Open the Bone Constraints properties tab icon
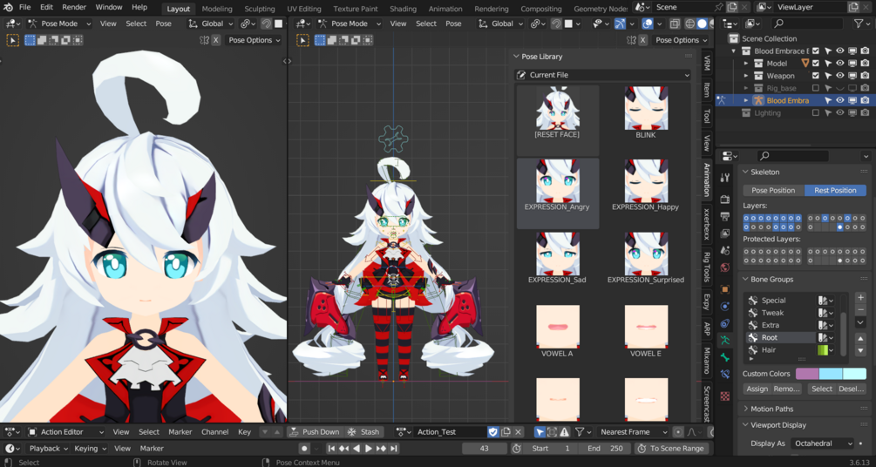 click(x=725, y=375)
